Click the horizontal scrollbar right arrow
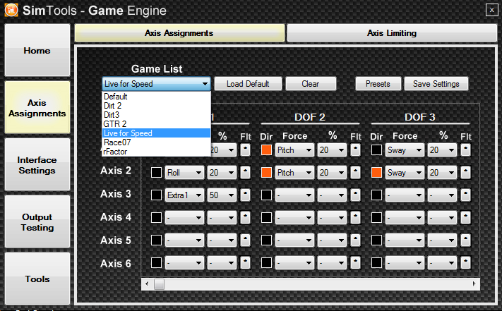This screenshot has height=311, width=502. coord(474,283)
